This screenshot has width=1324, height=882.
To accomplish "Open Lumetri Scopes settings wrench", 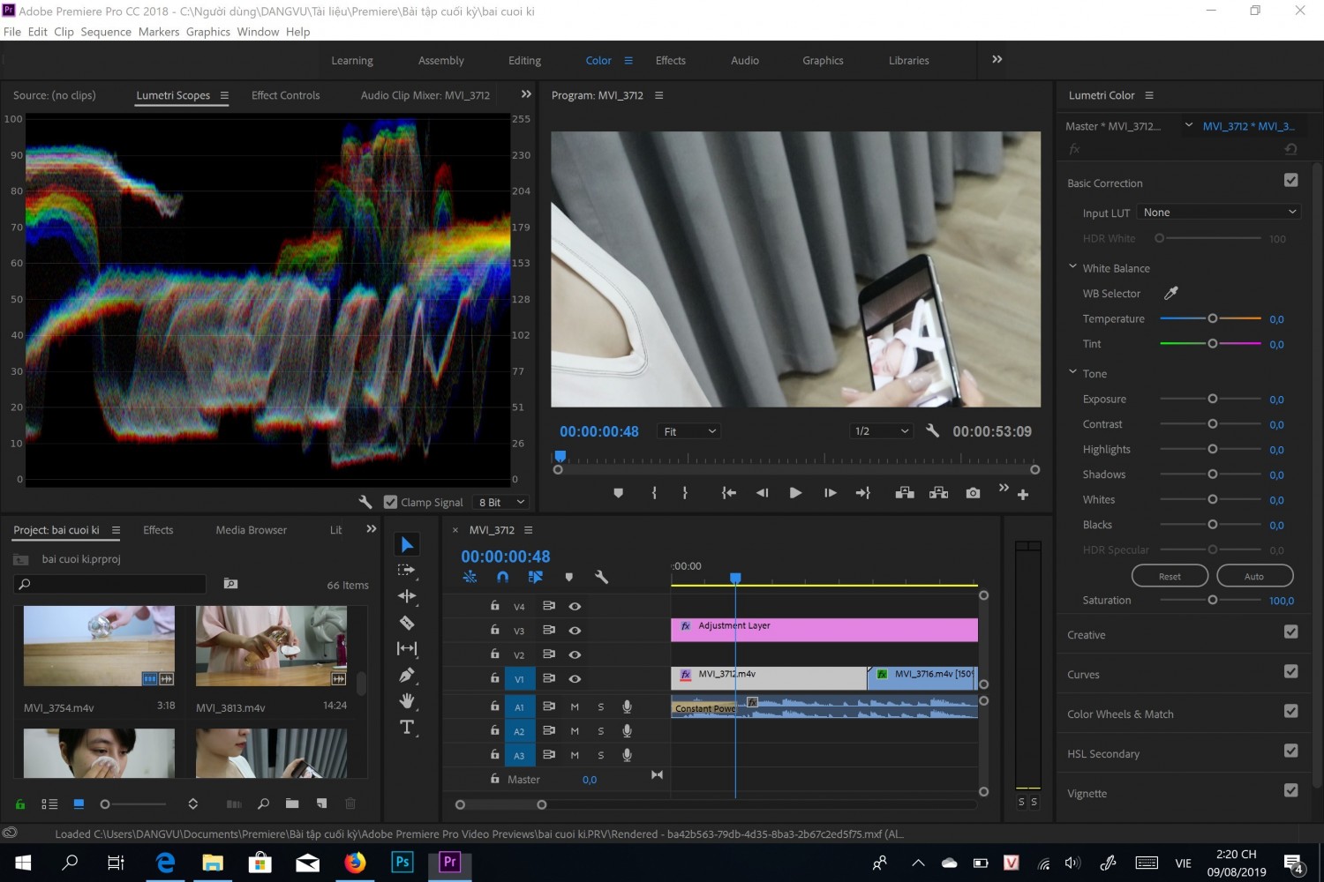I will point(365,502).
